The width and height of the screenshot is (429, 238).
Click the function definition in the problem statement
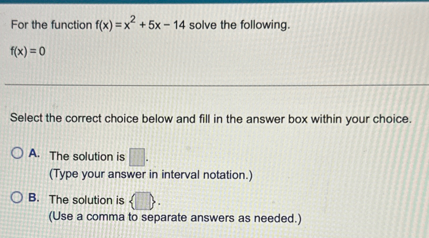(x=140, y=26)
